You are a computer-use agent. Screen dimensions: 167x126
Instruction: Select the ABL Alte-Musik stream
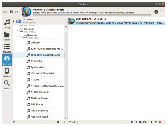pos(38,117)
